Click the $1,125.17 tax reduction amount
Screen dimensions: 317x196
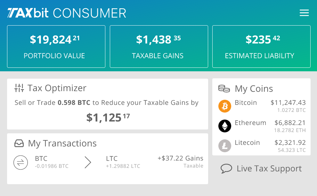point(108,118)
